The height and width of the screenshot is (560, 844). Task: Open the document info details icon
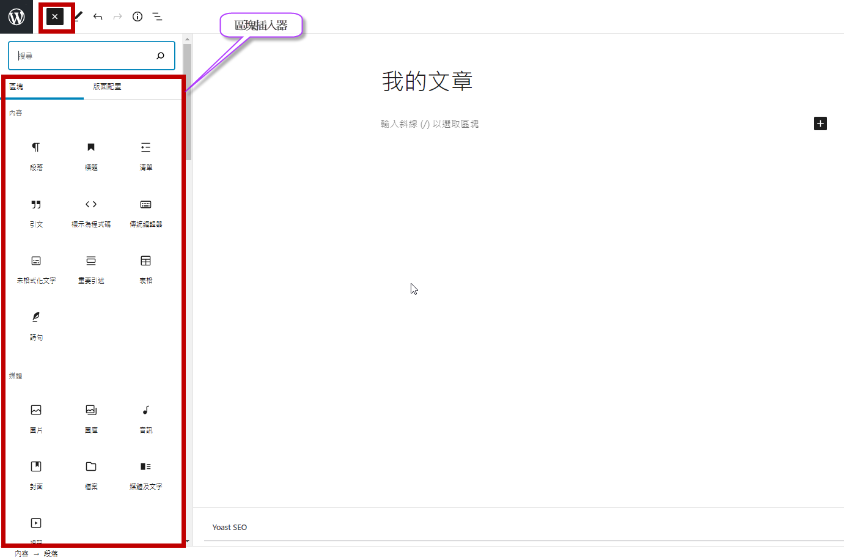click(138, 17)
